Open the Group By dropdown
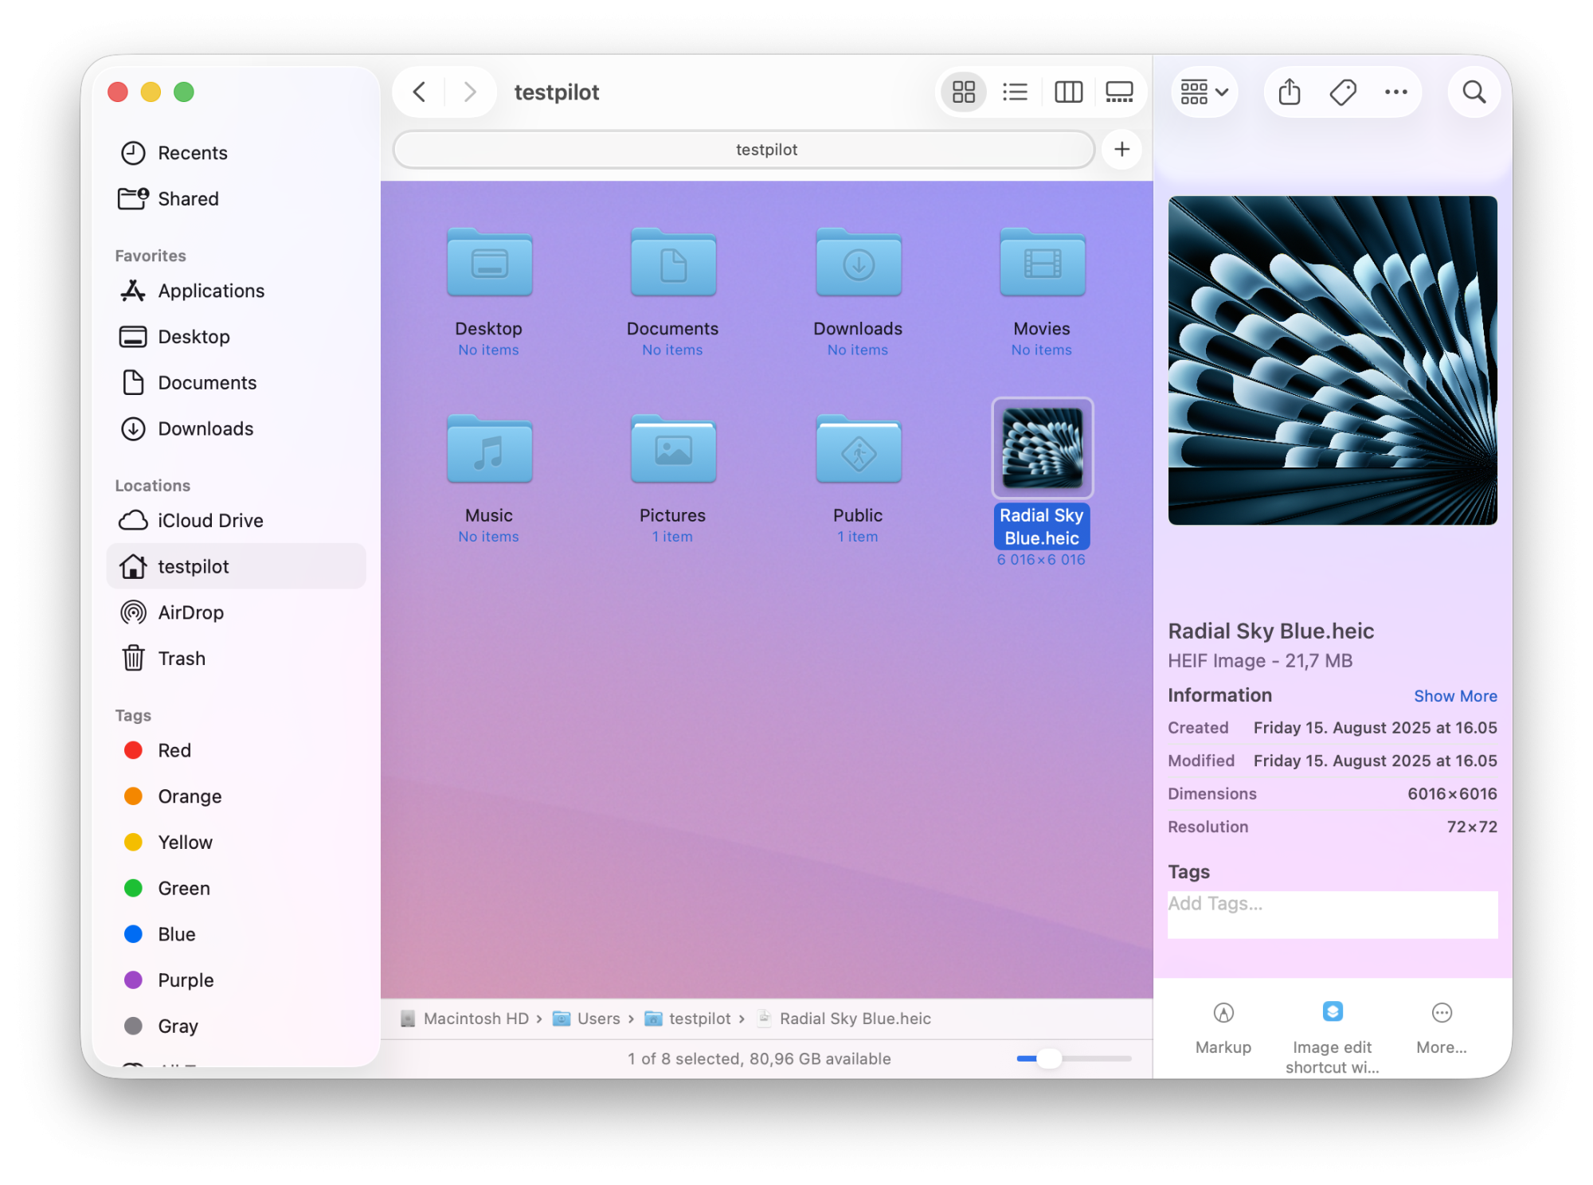This screenshot has width=1593, height=1185. coord(1204,92)
